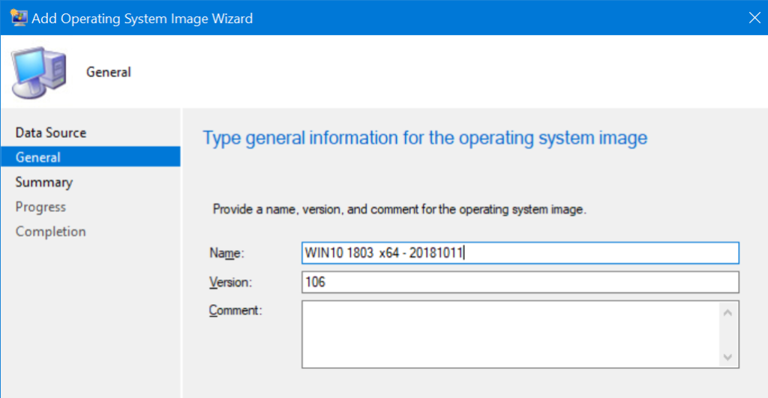Click the large computer monitor icon

coord(39,73)
